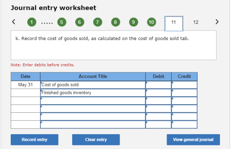Image resolution: width=231 pixels, height=149 pixels.
Task: Click the Credit column header
Action: coord(184,77)
